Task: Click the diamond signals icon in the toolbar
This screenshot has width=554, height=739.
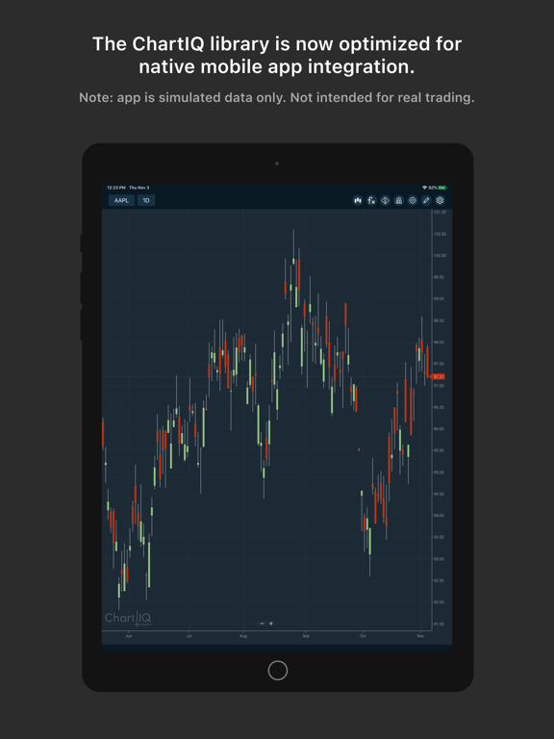Action: tap(386, 200)
